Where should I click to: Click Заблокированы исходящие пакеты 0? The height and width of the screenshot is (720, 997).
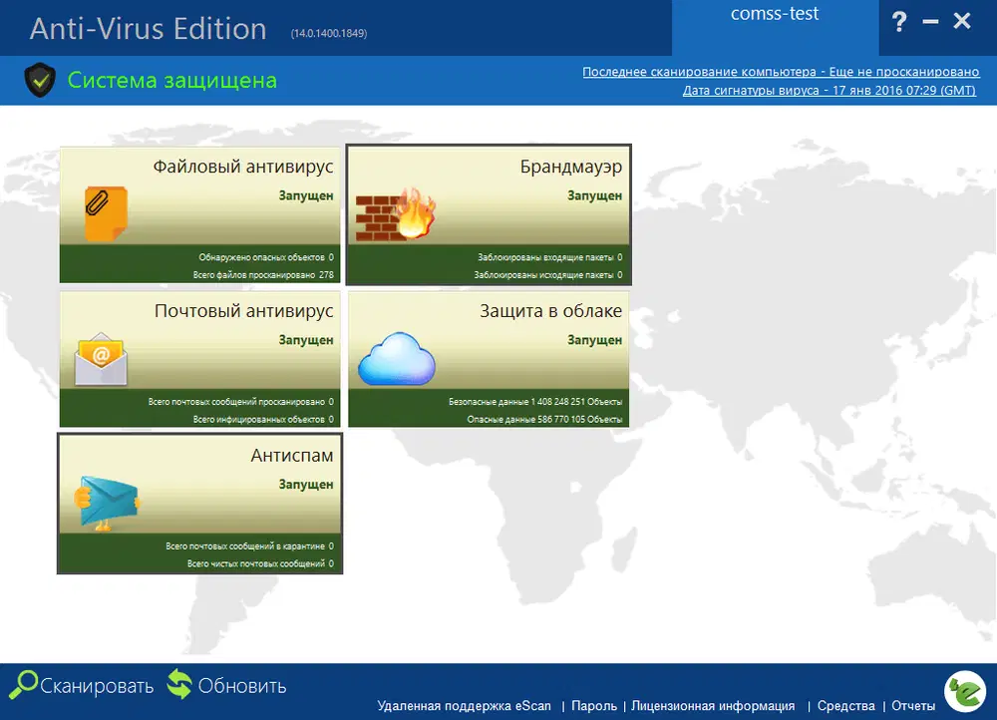[x=548, y=275]
